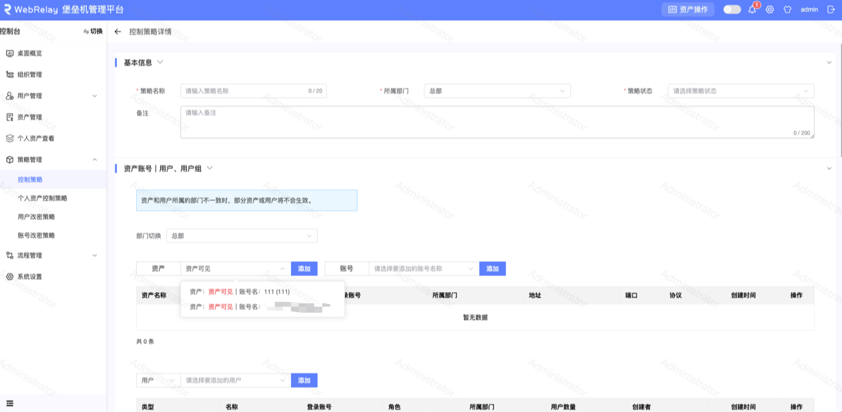Click the shirt skin theme icon
The image size is (842, 412).
click(x=787, y=9)
